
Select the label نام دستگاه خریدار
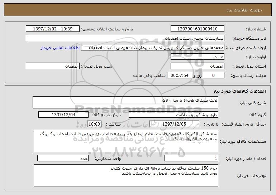click(249, 39)
